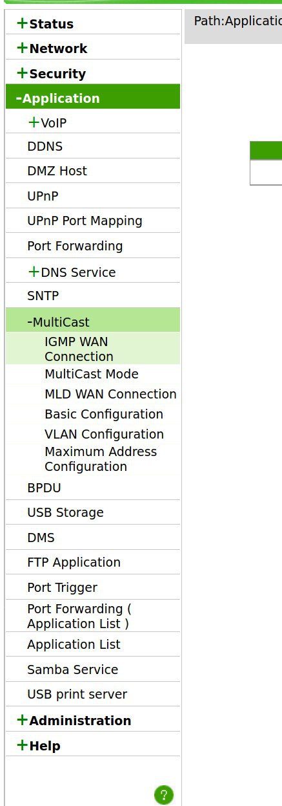Expand the Status section plus icon
Viewport: 282px width, 806px height.
point(23,24)
